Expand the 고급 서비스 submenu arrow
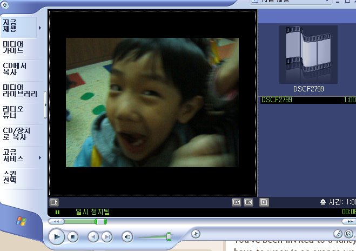This screenshot has height=251, width=356. (x=39, y=157)
